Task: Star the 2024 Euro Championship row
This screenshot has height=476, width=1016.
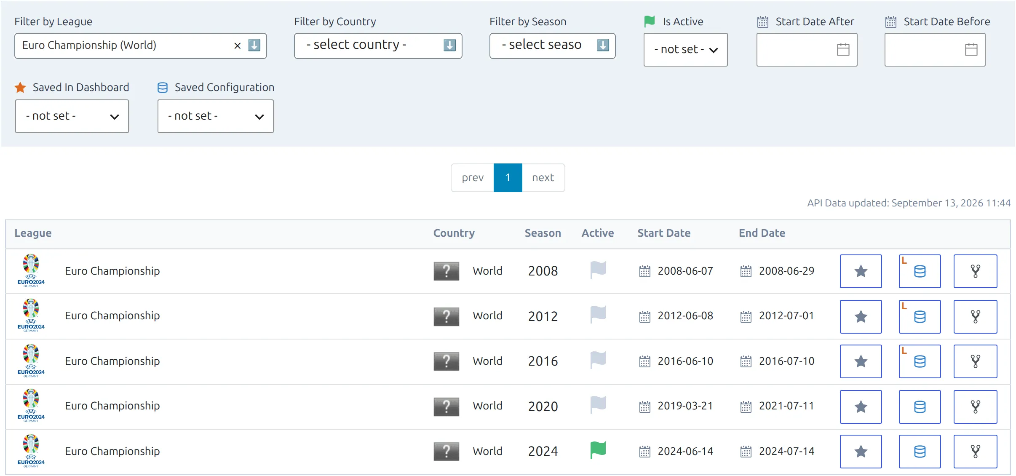Action: (x=861, y=452)
